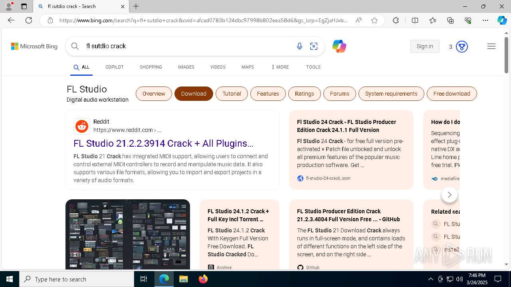Switch to VIDEOS tab
This screenshot has height=287, width=511.
point(218,67)
